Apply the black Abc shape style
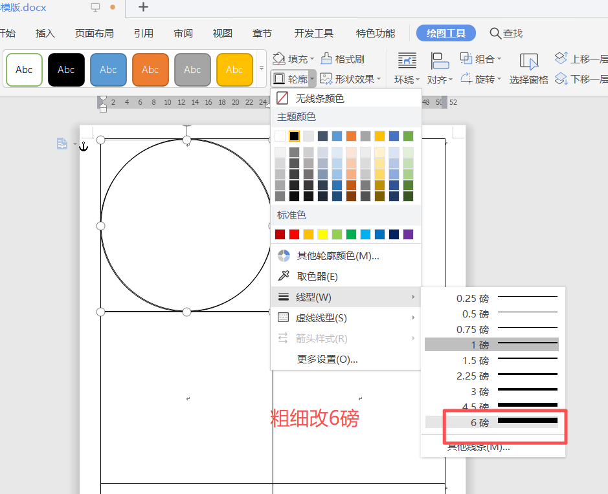608x494 pixels. (66, 70)
